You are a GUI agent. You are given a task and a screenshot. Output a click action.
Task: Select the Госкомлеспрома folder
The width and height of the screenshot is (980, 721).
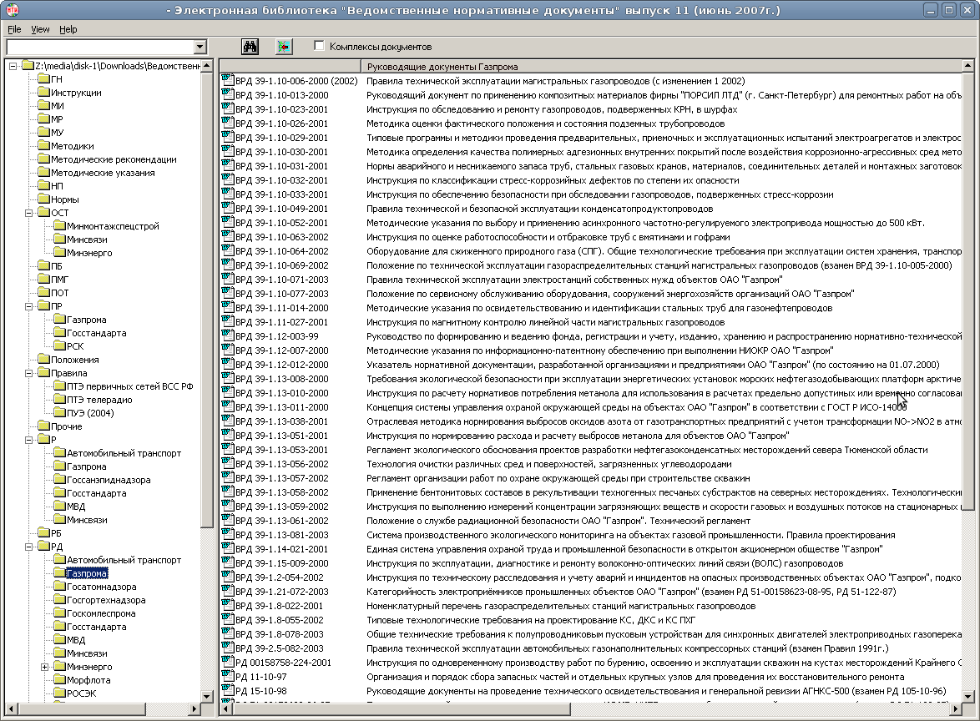coord(101,613)
